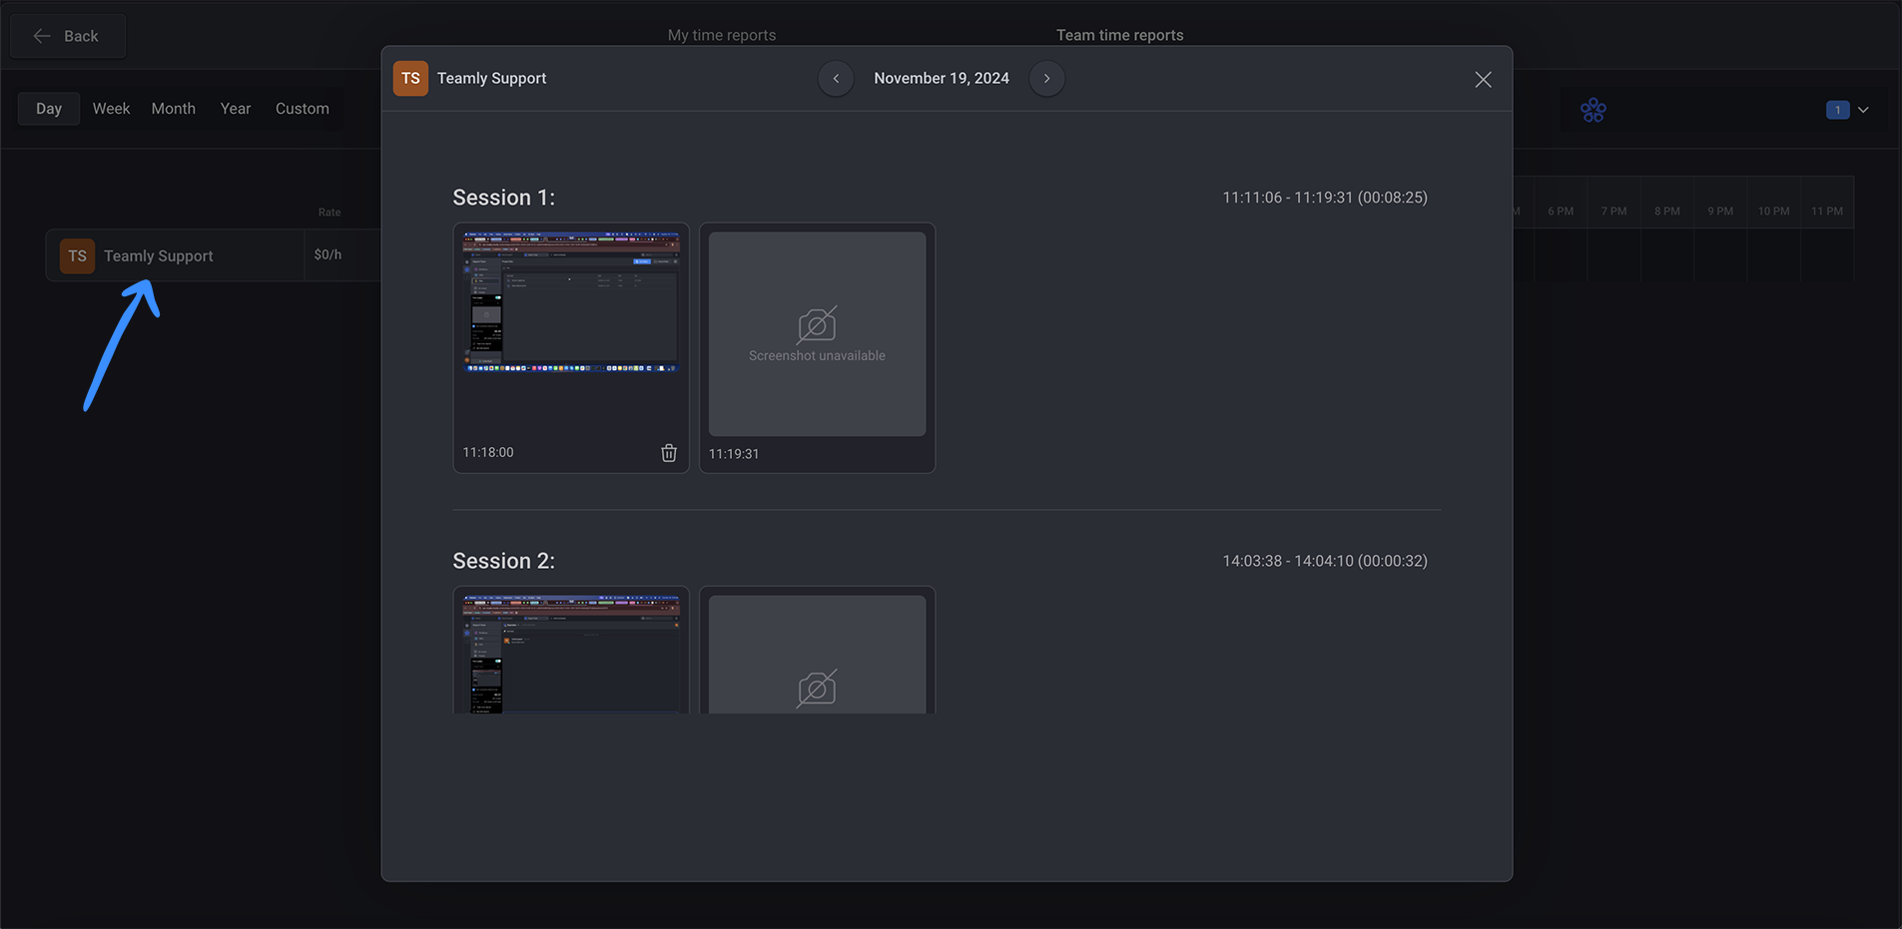Click the TS avatar in team list
1902x929 pixels.
tap(77, 256)
